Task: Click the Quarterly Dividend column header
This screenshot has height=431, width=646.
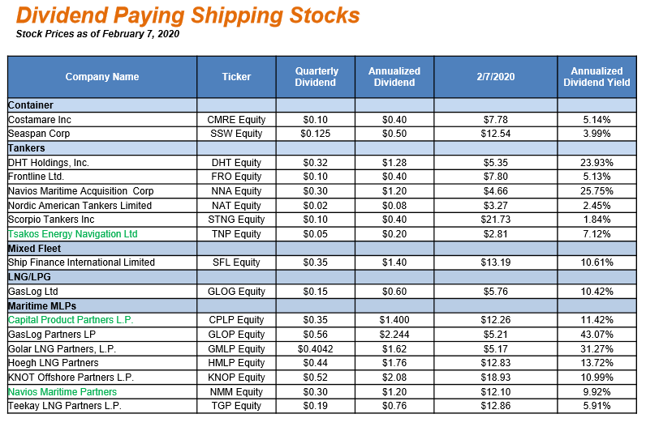Action: [x=317, y=77]
